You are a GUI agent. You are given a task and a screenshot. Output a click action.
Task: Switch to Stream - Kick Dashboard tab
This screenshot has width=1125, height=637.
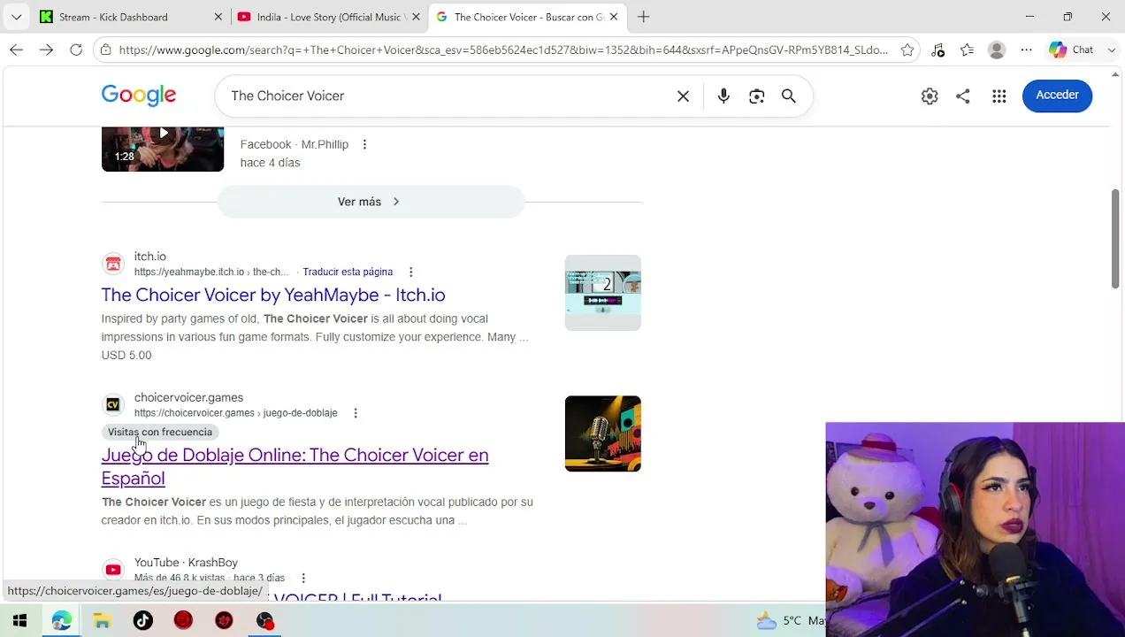click(130, 17)
